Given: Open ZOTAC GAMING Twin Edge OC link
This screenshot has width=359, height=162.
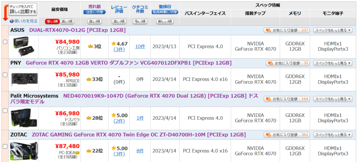Looking at the screenshot, I should [139, 135].
